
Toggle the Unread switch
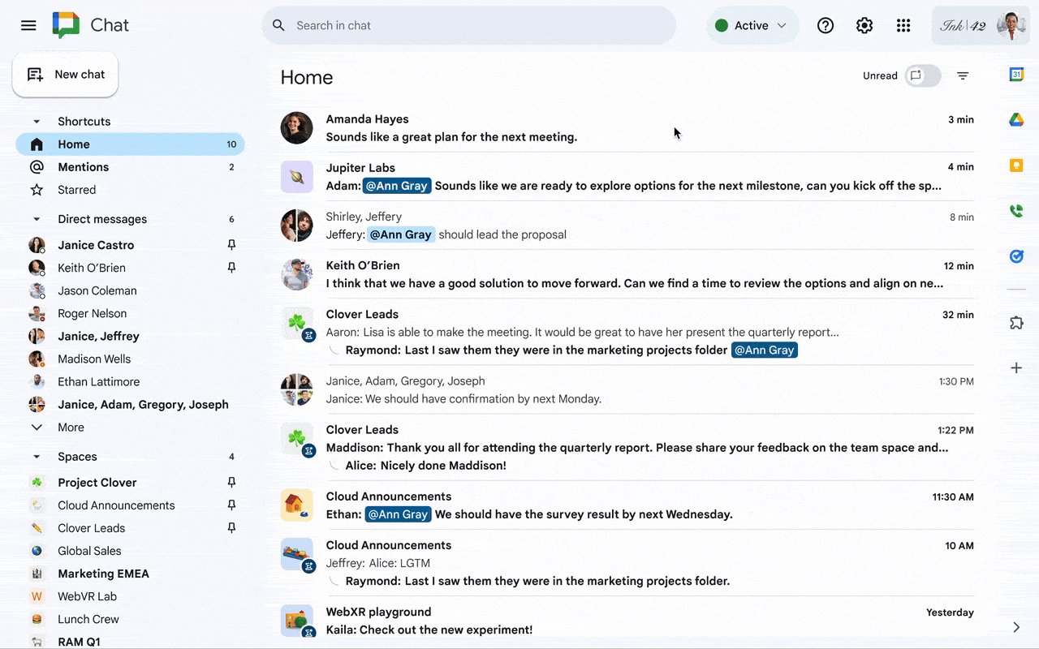923,75
